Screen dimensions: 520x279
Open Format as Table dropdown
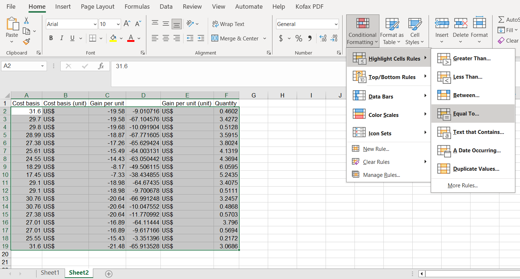click(392, 31)
